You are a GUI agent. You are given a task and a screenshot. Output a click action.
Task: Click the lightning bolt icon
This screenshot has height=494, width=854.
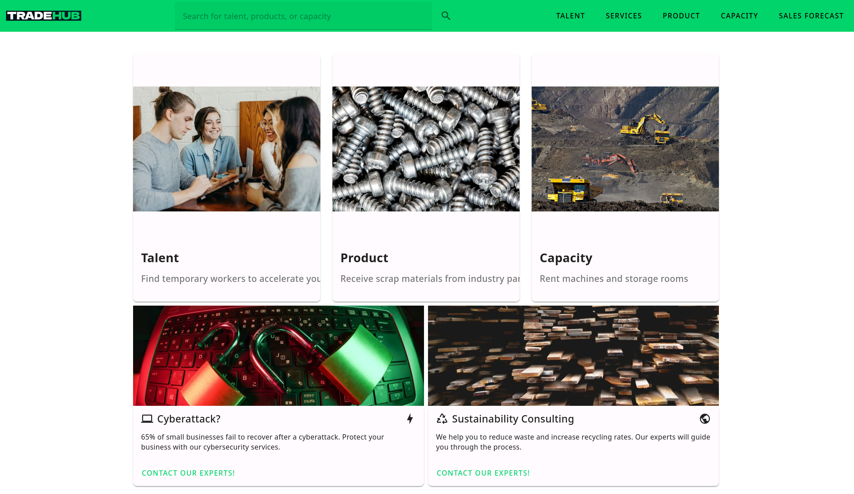point(410,419)
